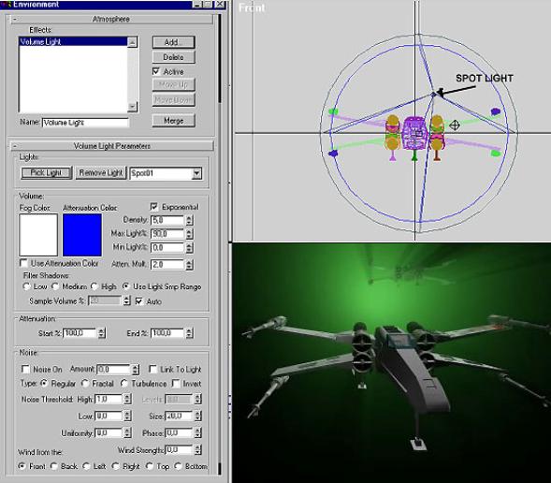Collapse the Atmosphere rollout header
This screenshot has height=483, width=551.
pyautogui.click(x=111, y=19)
